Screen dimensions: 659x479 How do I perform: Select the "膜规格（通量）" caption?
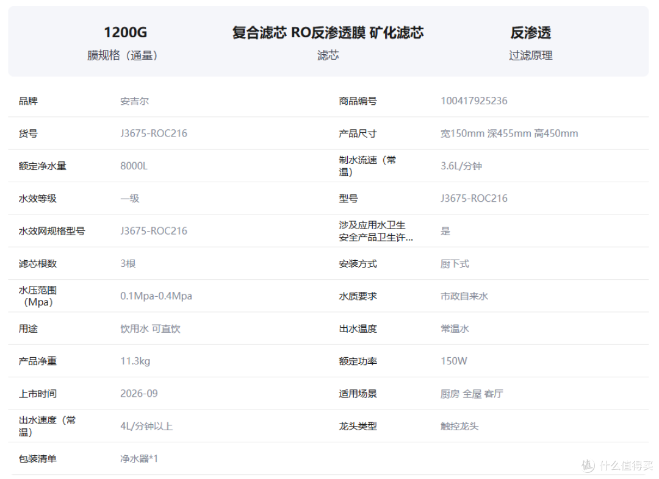point(122,55)
